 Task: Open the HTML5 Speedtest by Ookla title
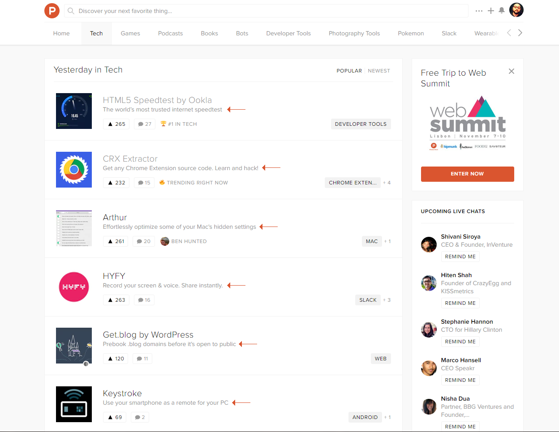(157, 100)
